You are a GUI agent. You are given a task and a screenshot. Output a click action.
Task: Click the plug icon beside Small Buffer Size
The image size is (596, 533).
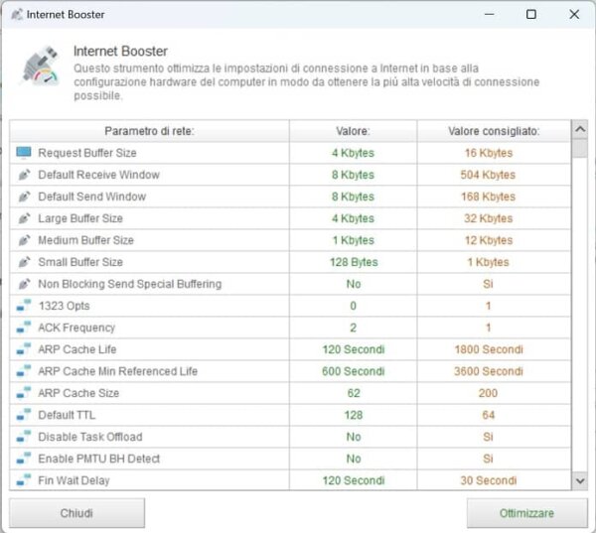(x=24, y=262)
